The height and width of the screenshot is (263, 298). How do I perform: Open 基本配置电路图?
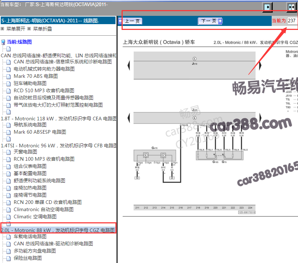pyautogui.click(x=30, y=173)
